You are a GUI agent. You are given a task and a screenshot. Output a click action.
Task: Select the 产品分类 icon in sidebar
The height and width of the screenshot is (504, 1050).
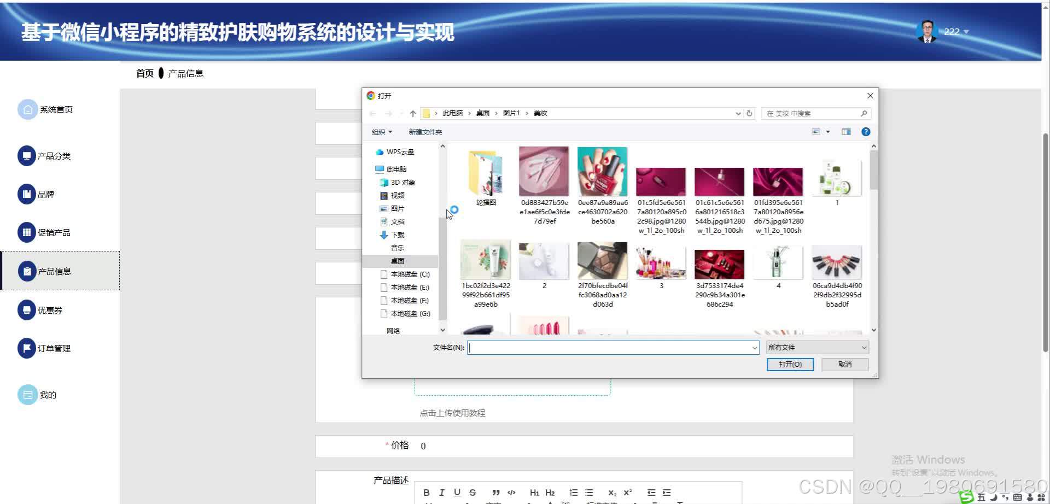pyautogui.click(x=27, y=155)
